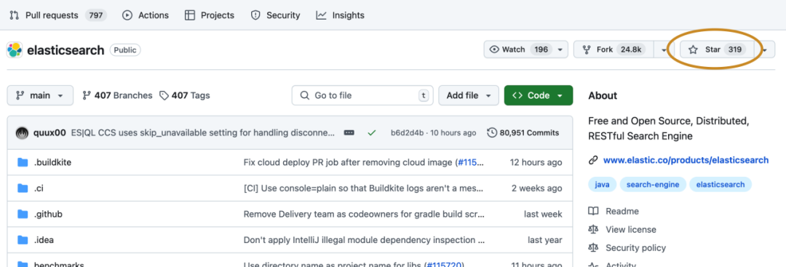Click the quux00 author avatar
Viewport: 786px width, 267px height.
click(x=22, y=132)
